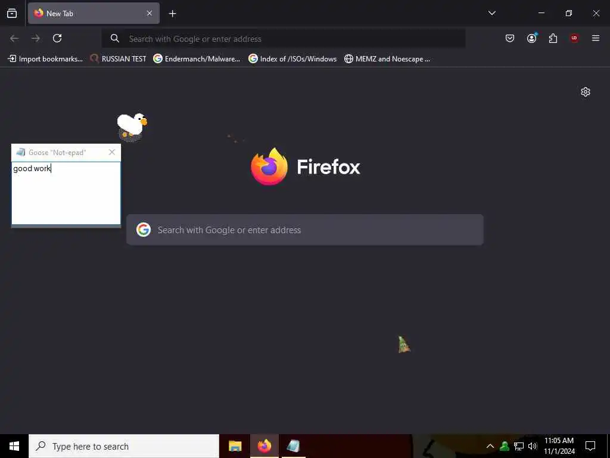Open the RUSSIAN TEST bookmark

pyautogui.click(x=119, y=59)
